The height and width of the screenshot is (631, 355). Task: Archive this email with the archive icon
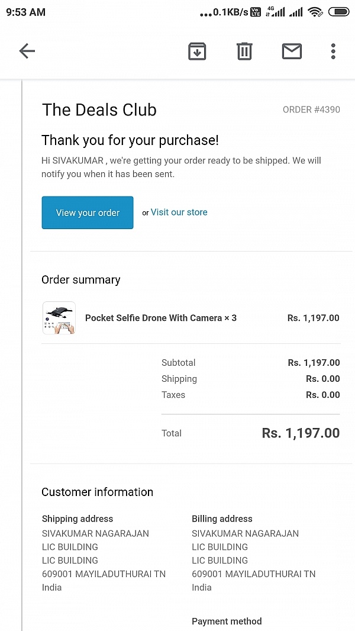tap(197, 51)
